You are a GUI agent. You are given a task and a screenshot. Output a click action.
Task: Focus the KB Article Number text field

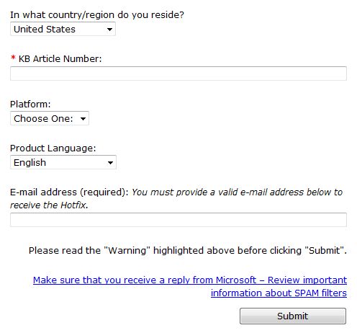coord(178,74)
